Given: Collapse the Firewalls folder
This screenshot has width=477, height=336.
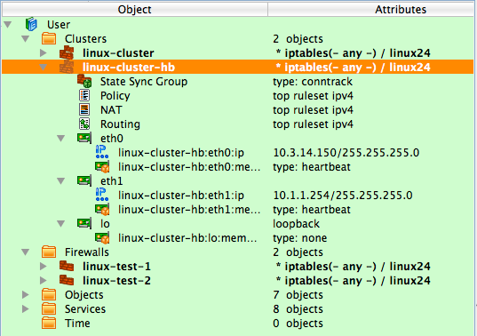Looking at the screenshot, I should pyautogui.click(x=25, y=252).
